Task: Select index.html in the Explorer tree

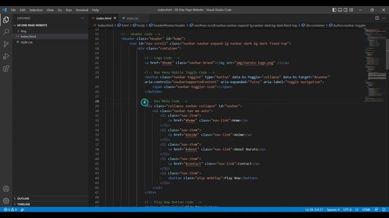Action: click(x=28, y=36)
